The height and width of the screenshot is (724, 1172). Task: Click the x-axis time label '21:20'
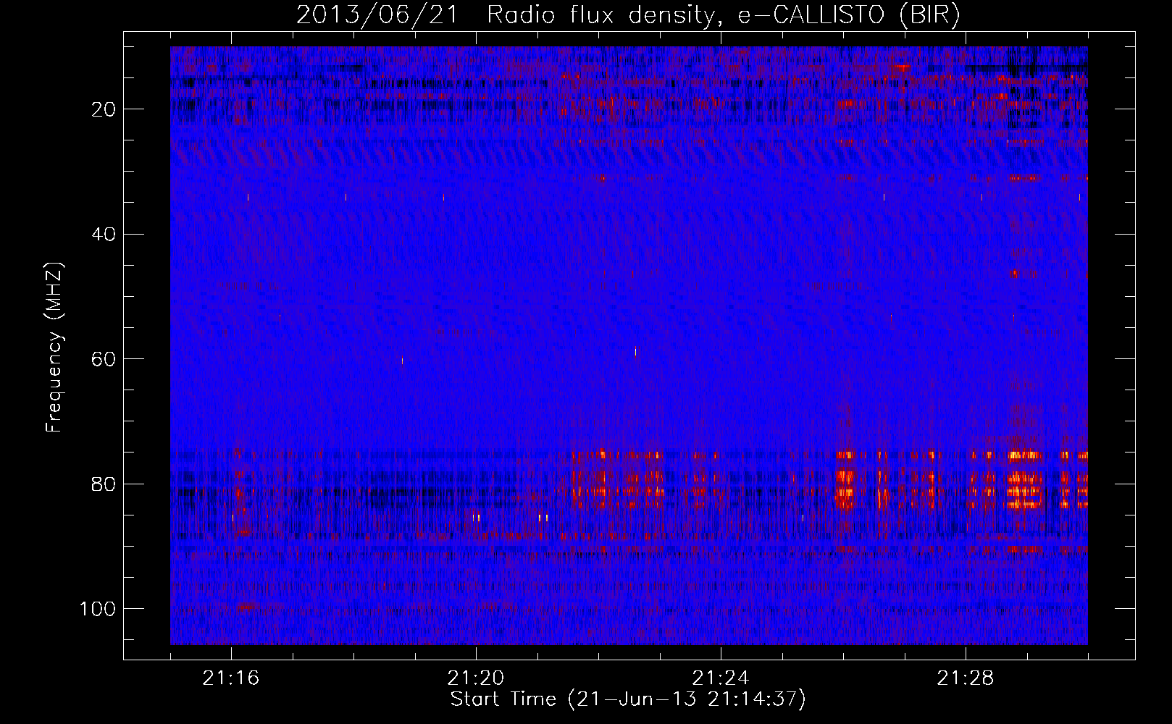click(476, 678)
